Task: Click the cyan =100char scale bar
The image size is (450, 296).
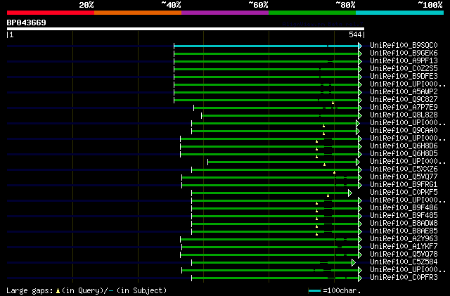Action: click(x=314, y=291)
